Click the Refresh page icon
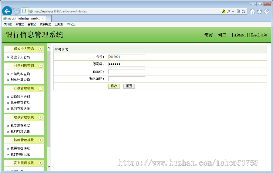 click(244, 11)
